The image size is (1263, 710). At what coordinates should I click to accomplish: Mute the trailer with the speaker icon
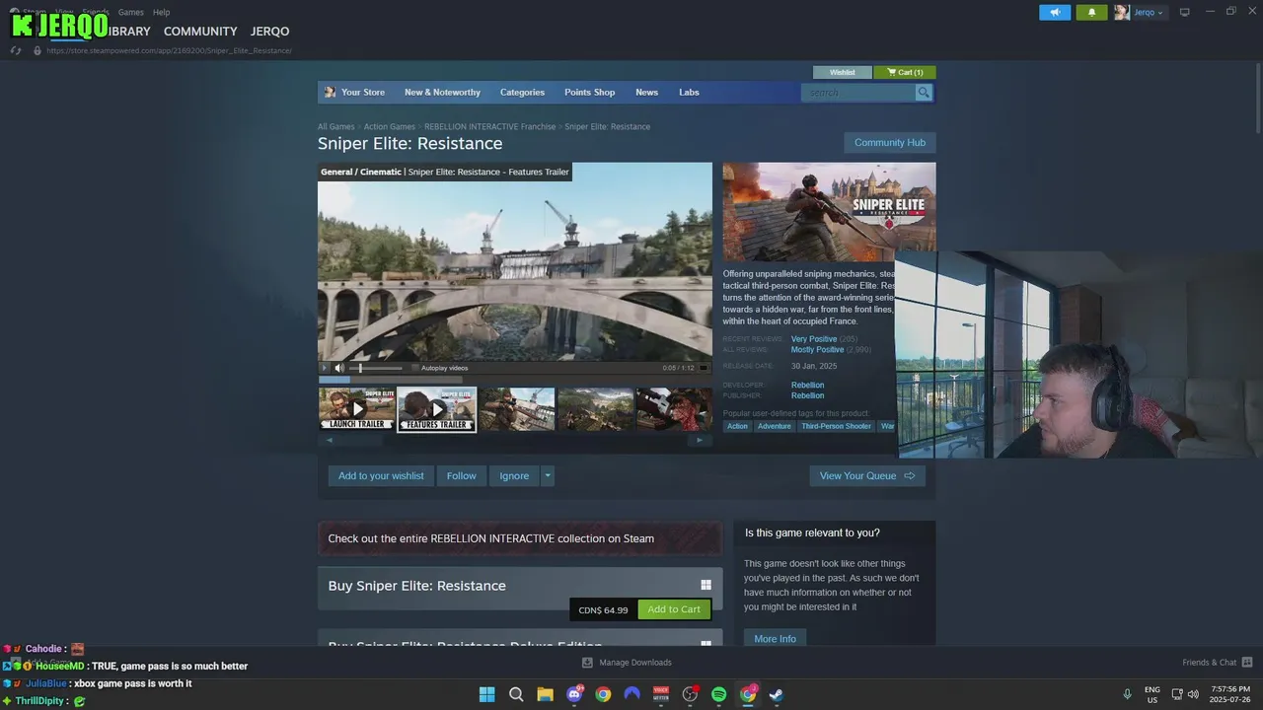click(x=339, y=368)
